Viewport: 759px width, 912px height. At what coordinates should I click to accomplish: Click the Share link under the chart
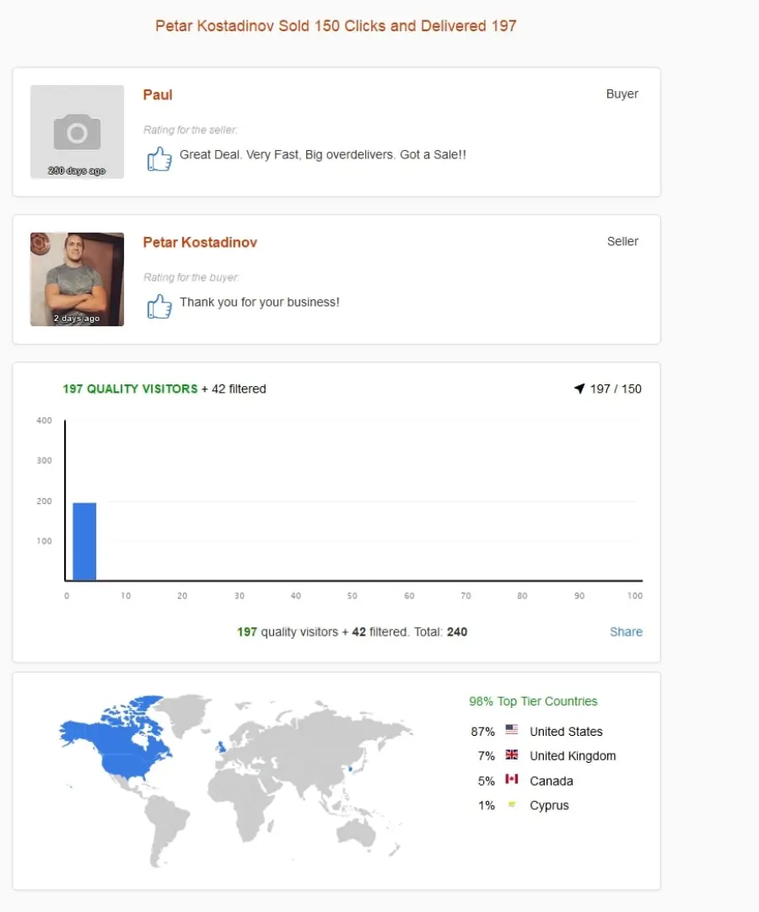click(x=626, y=631)
